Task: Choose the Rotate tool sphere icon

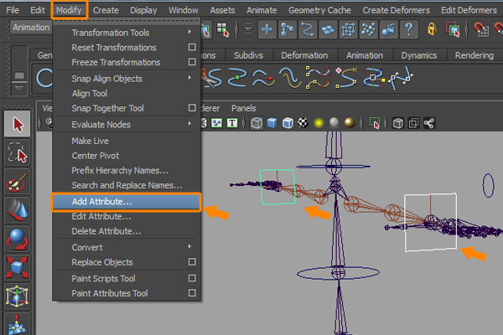Action: [x=18, y=240]
